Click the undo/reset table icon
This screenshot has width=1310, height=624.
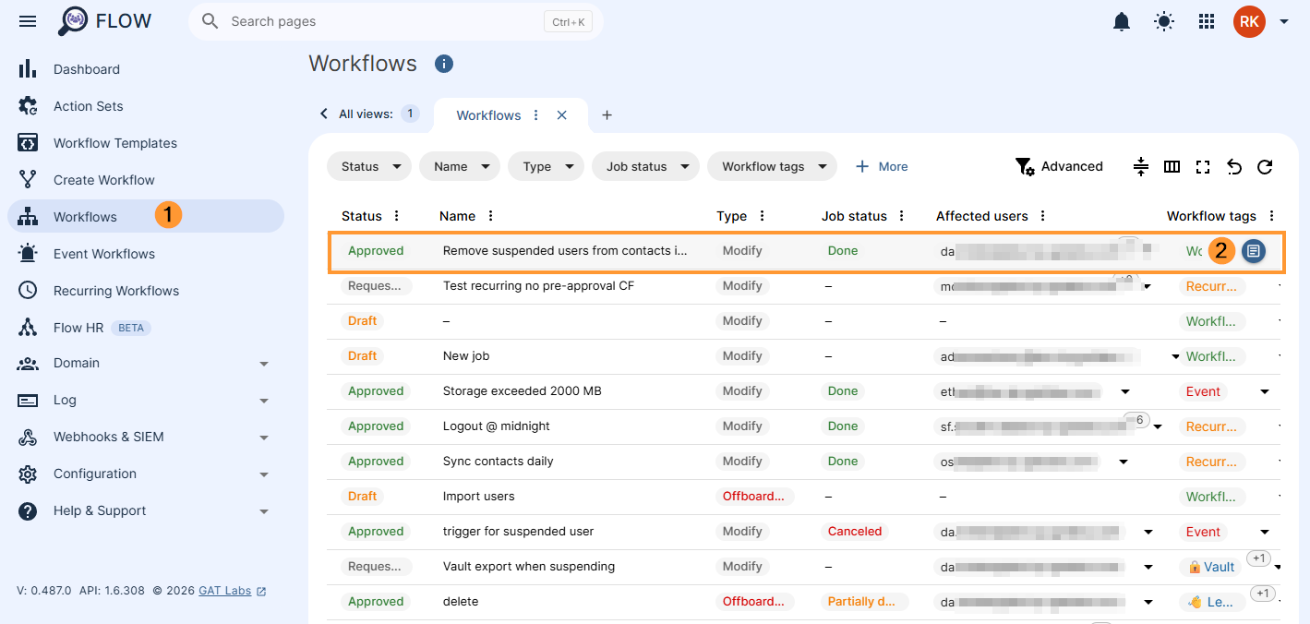click(1234, 167)
